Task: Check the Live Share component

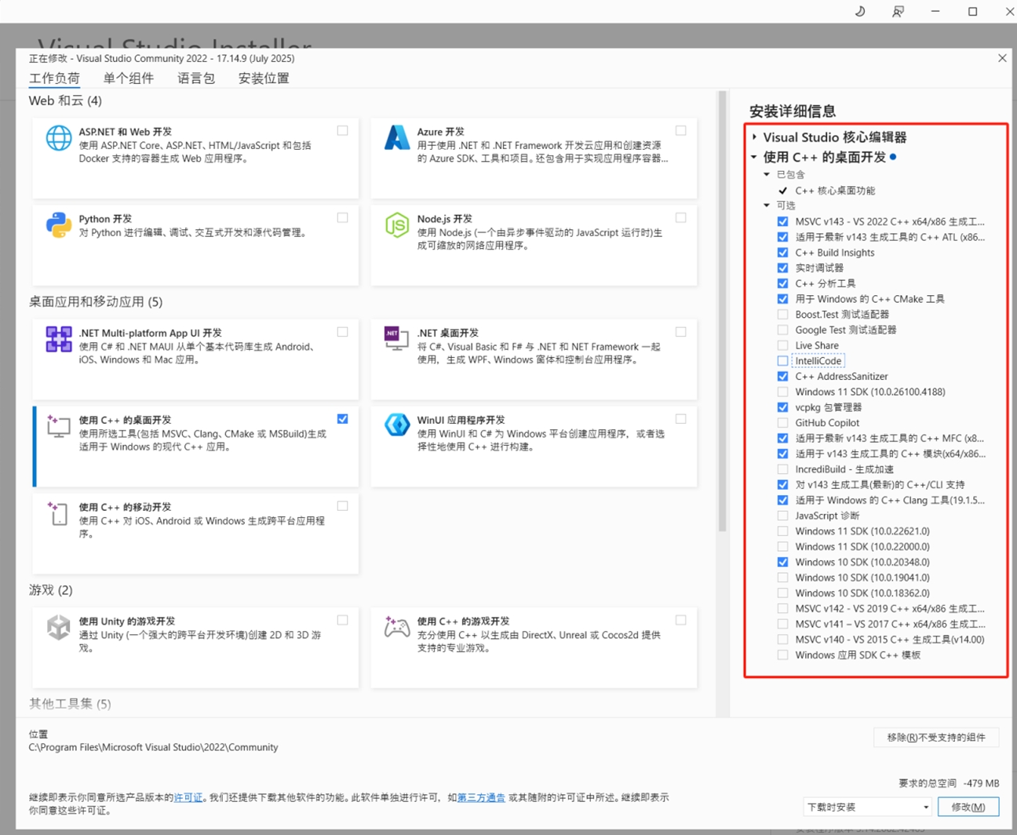Action: [x=782, y=345]
